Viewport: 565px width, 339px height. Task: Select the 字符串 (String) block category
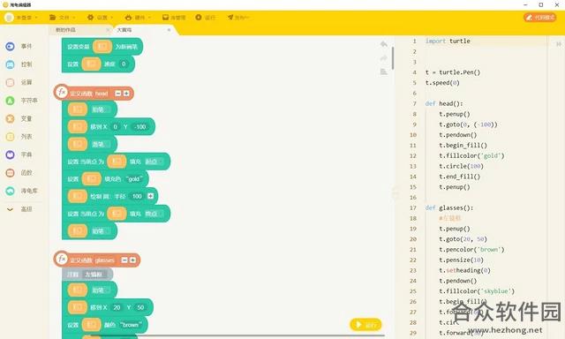pos(21,101)
